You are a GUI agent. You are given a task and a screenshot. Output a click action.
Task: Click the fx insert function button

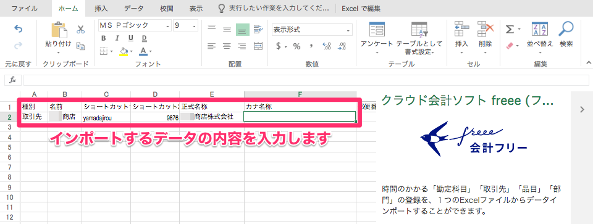point(12,80)
